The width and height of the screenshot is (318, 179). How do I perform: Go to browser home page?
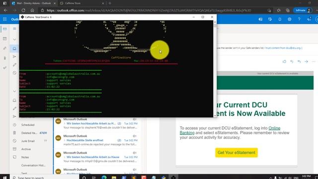click(32, 10)
